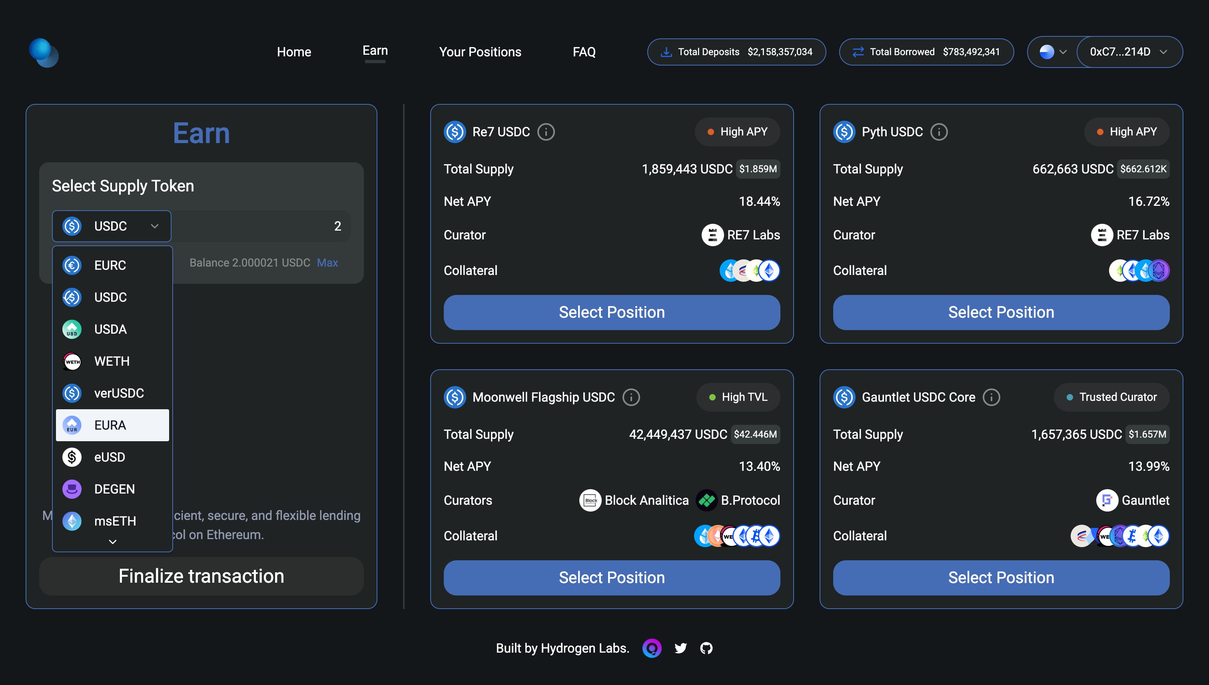Click the $42.446M value tag
Viewport: 1209px width, 685px height.
[755, 434]
